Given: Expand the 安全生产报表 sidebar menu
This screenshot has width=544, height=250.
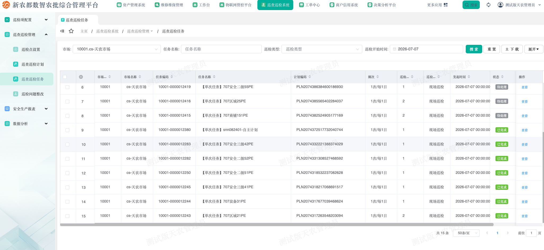Looking at the screenshot, I should click(x=27, y=109).
